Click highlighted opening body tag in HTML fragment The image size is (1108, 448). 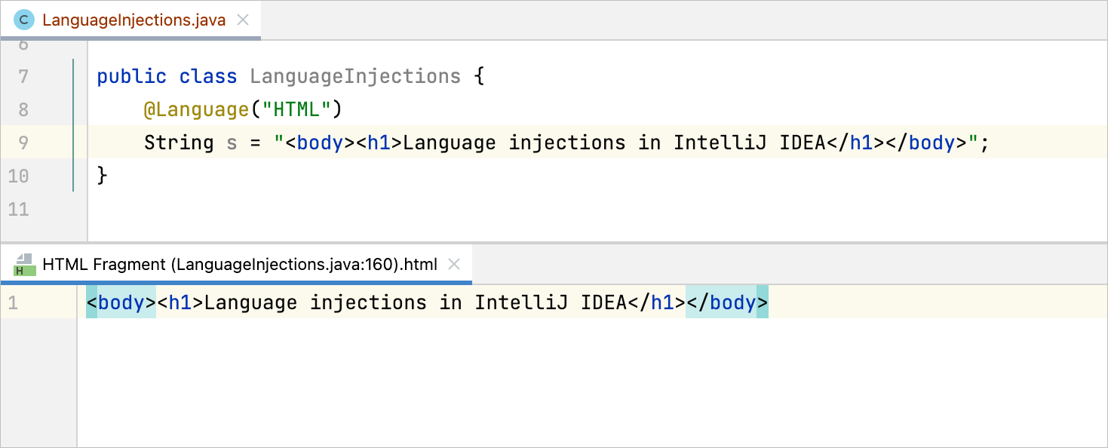click(x=121, y=302)
